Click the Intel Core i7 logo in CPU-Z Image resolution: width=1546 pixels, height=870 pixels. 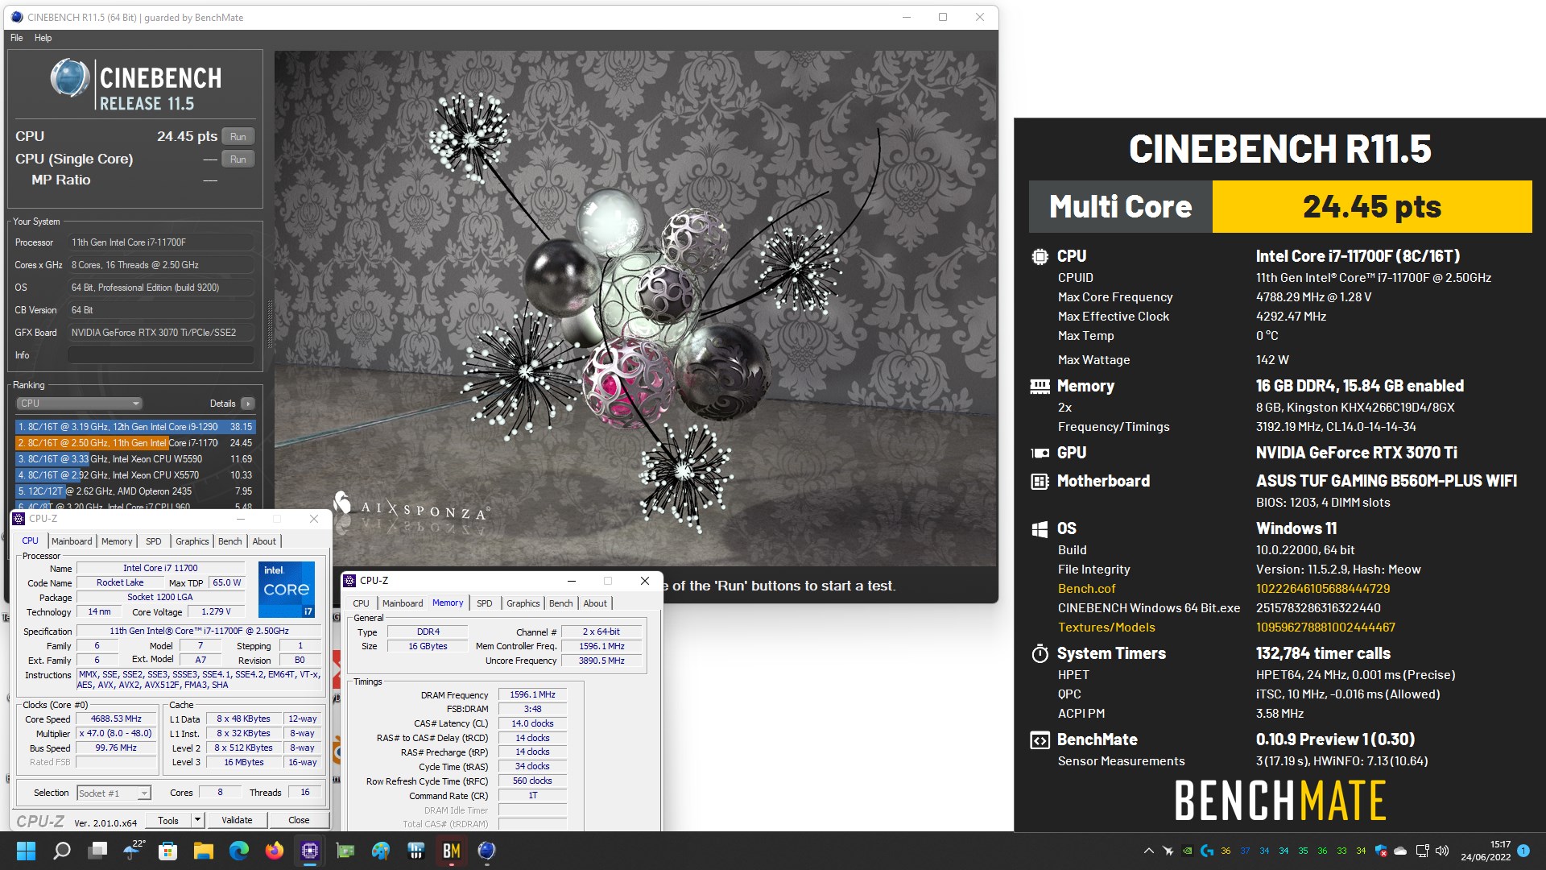click(x=287, y=589)
